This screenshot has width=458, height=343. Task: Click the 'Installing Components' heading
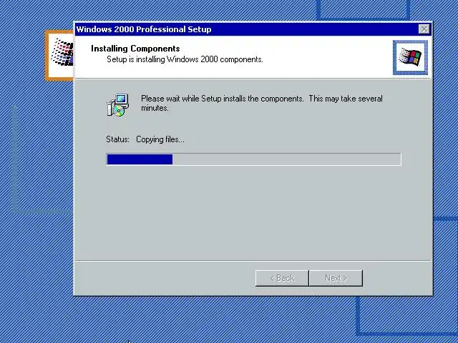pos(135,49)
